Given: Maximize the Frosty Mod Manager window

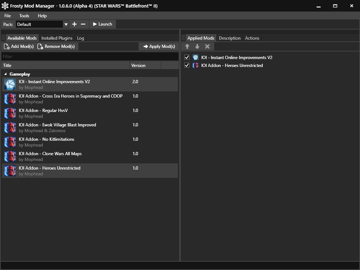Looking at the screenshot, I should point(335,6).
